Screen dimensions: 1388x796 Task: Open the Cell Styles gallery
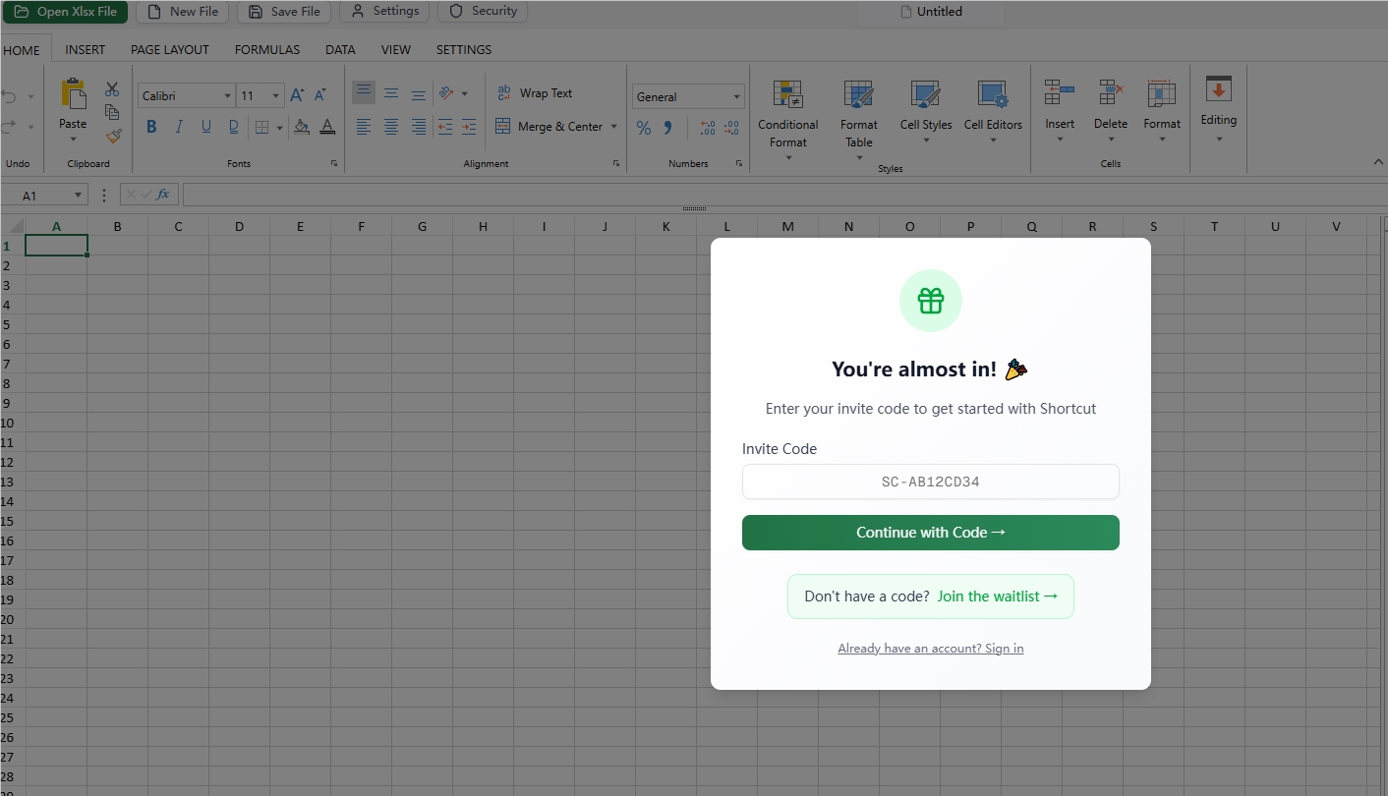coord(925,110)
